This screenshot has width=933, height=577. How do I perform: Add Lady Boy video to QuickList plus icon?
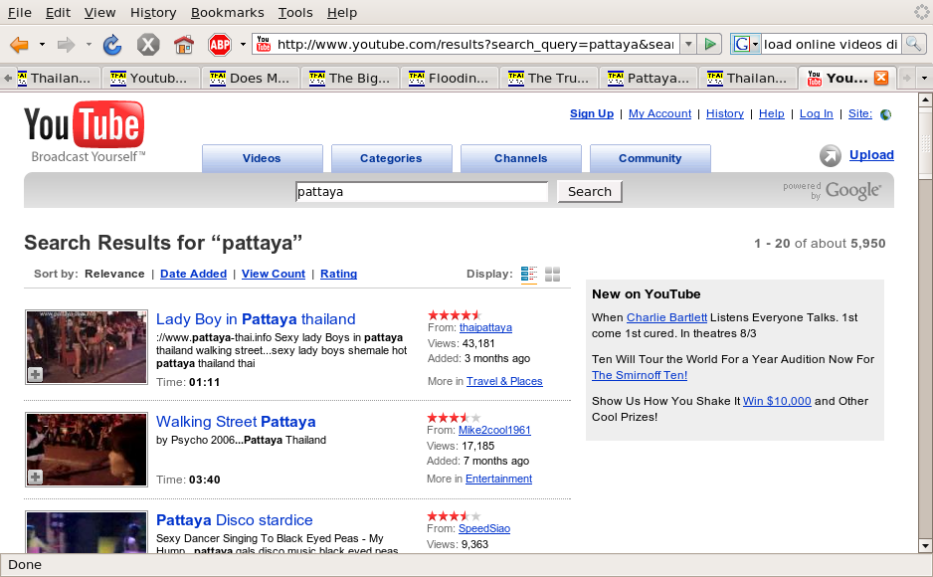pos(35,374)
